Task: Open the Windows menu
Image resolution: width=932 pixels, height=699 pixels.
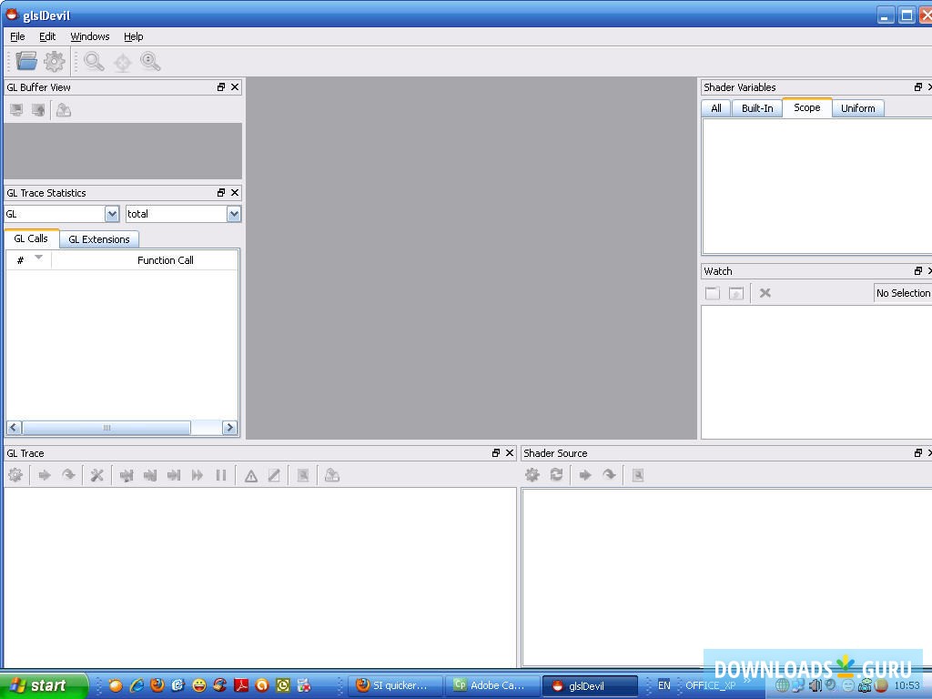Action: (90, 36)
